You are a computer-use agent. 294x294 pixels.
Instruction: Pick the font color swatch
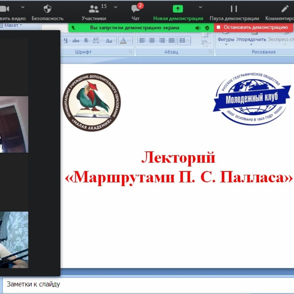tap(124, 40)
